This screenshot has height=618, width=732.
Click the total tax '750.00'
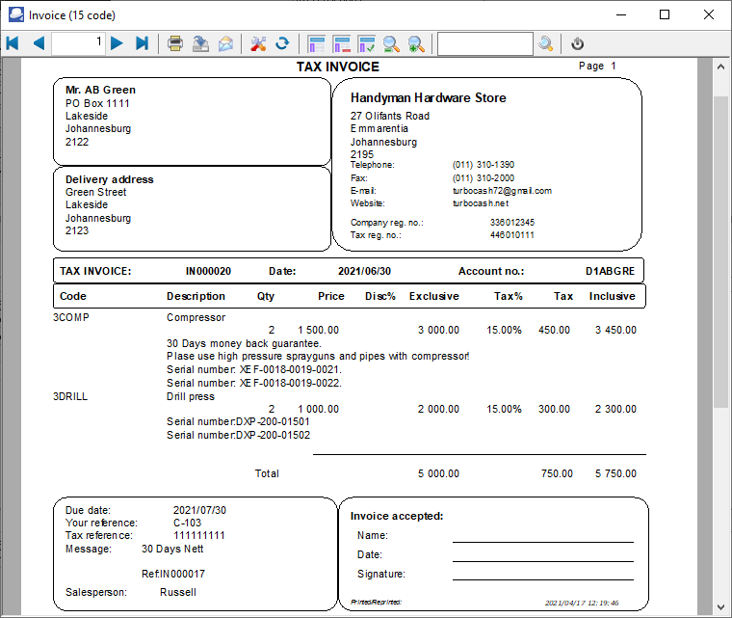(557, 473)
